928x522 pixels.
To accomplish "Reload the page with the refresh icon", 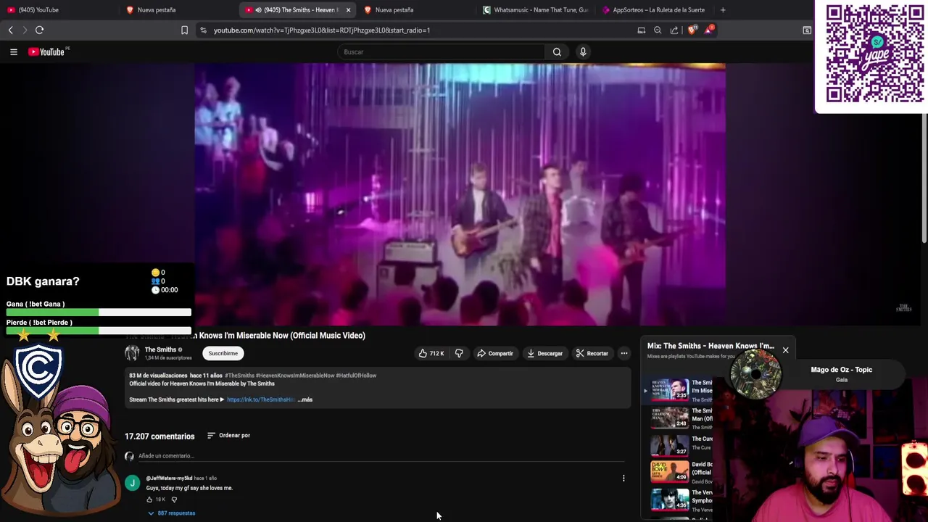I will [x=39, y=30].
